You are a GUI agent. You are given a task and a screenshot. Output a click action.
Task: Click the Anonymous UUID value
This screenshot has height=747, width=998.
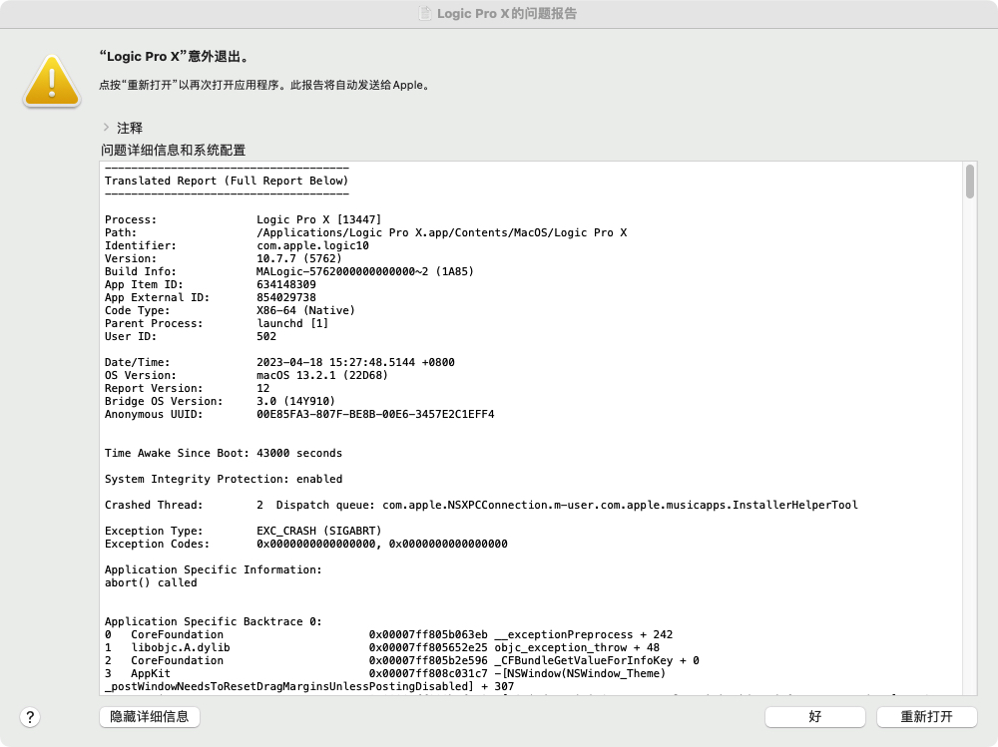coord(374,414)
